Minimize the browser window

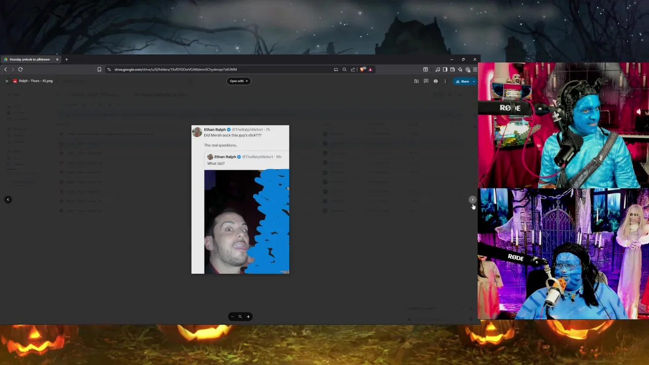pyautogui.click(x=452, y=59)
